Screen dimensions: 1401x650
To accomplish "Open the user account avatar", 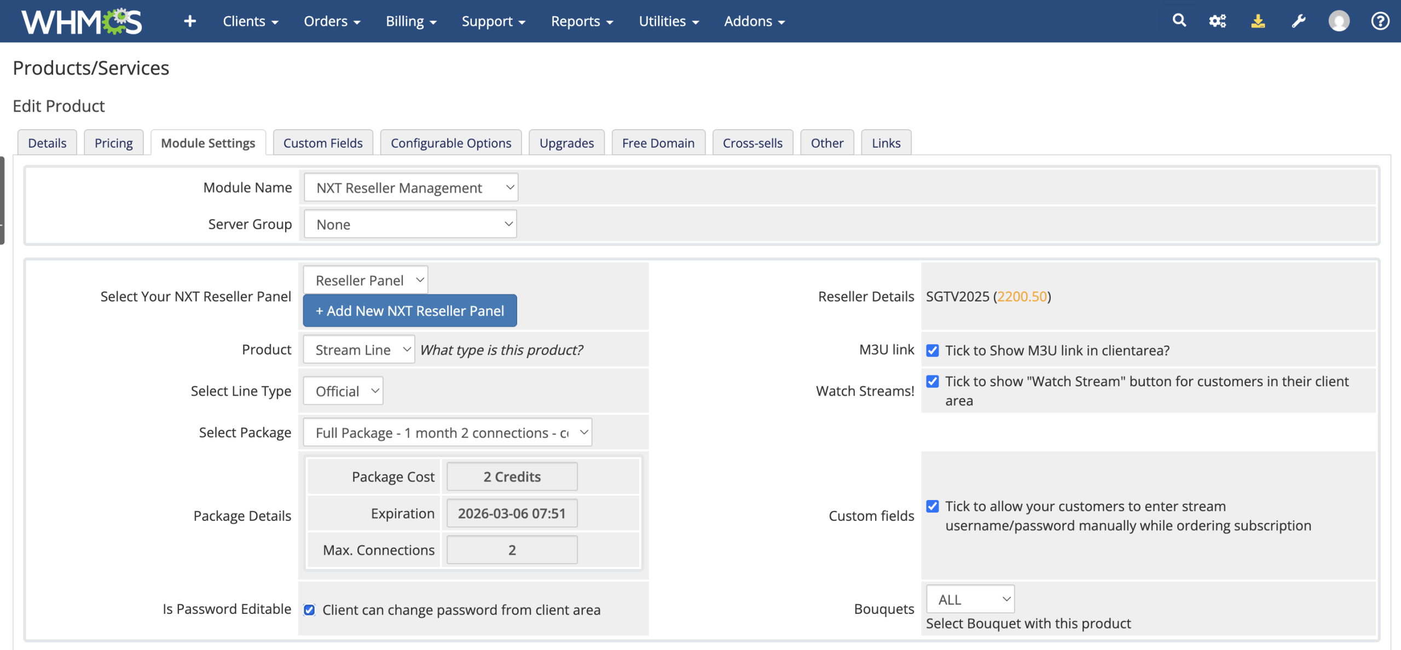I will tap(1339, 21).
